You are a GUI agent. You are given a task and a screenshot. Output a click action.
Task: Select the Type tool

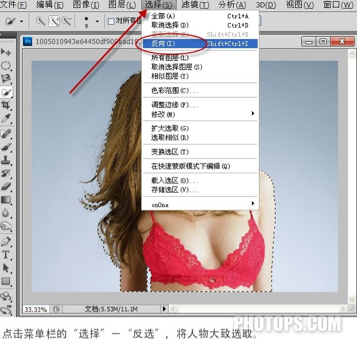tap(6, 254)
